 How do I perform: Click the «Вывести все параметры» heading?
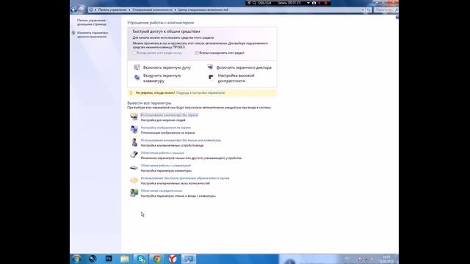click(x=149, y=103)
